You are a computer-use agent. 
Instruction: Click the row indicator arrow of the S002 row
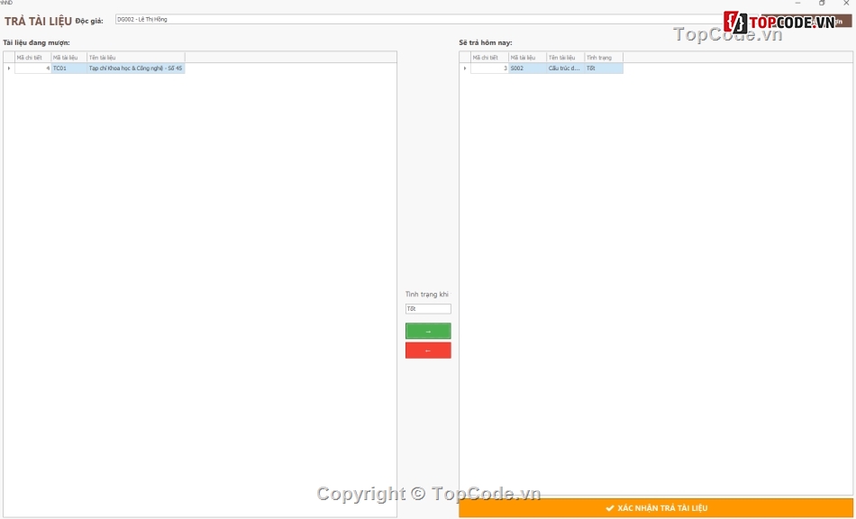tap(465, 68)
